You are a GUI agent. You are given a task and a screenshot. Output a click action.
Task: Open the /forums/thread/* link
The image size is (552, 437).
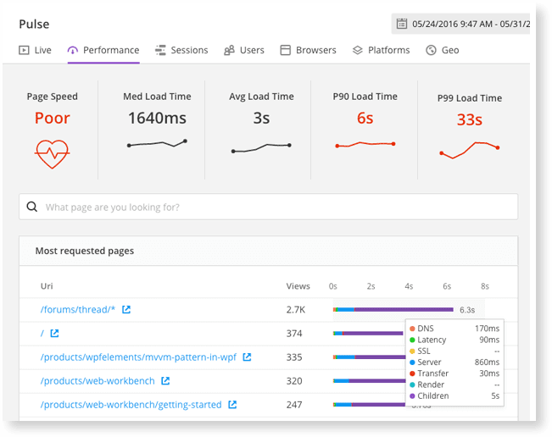[78, 310]
